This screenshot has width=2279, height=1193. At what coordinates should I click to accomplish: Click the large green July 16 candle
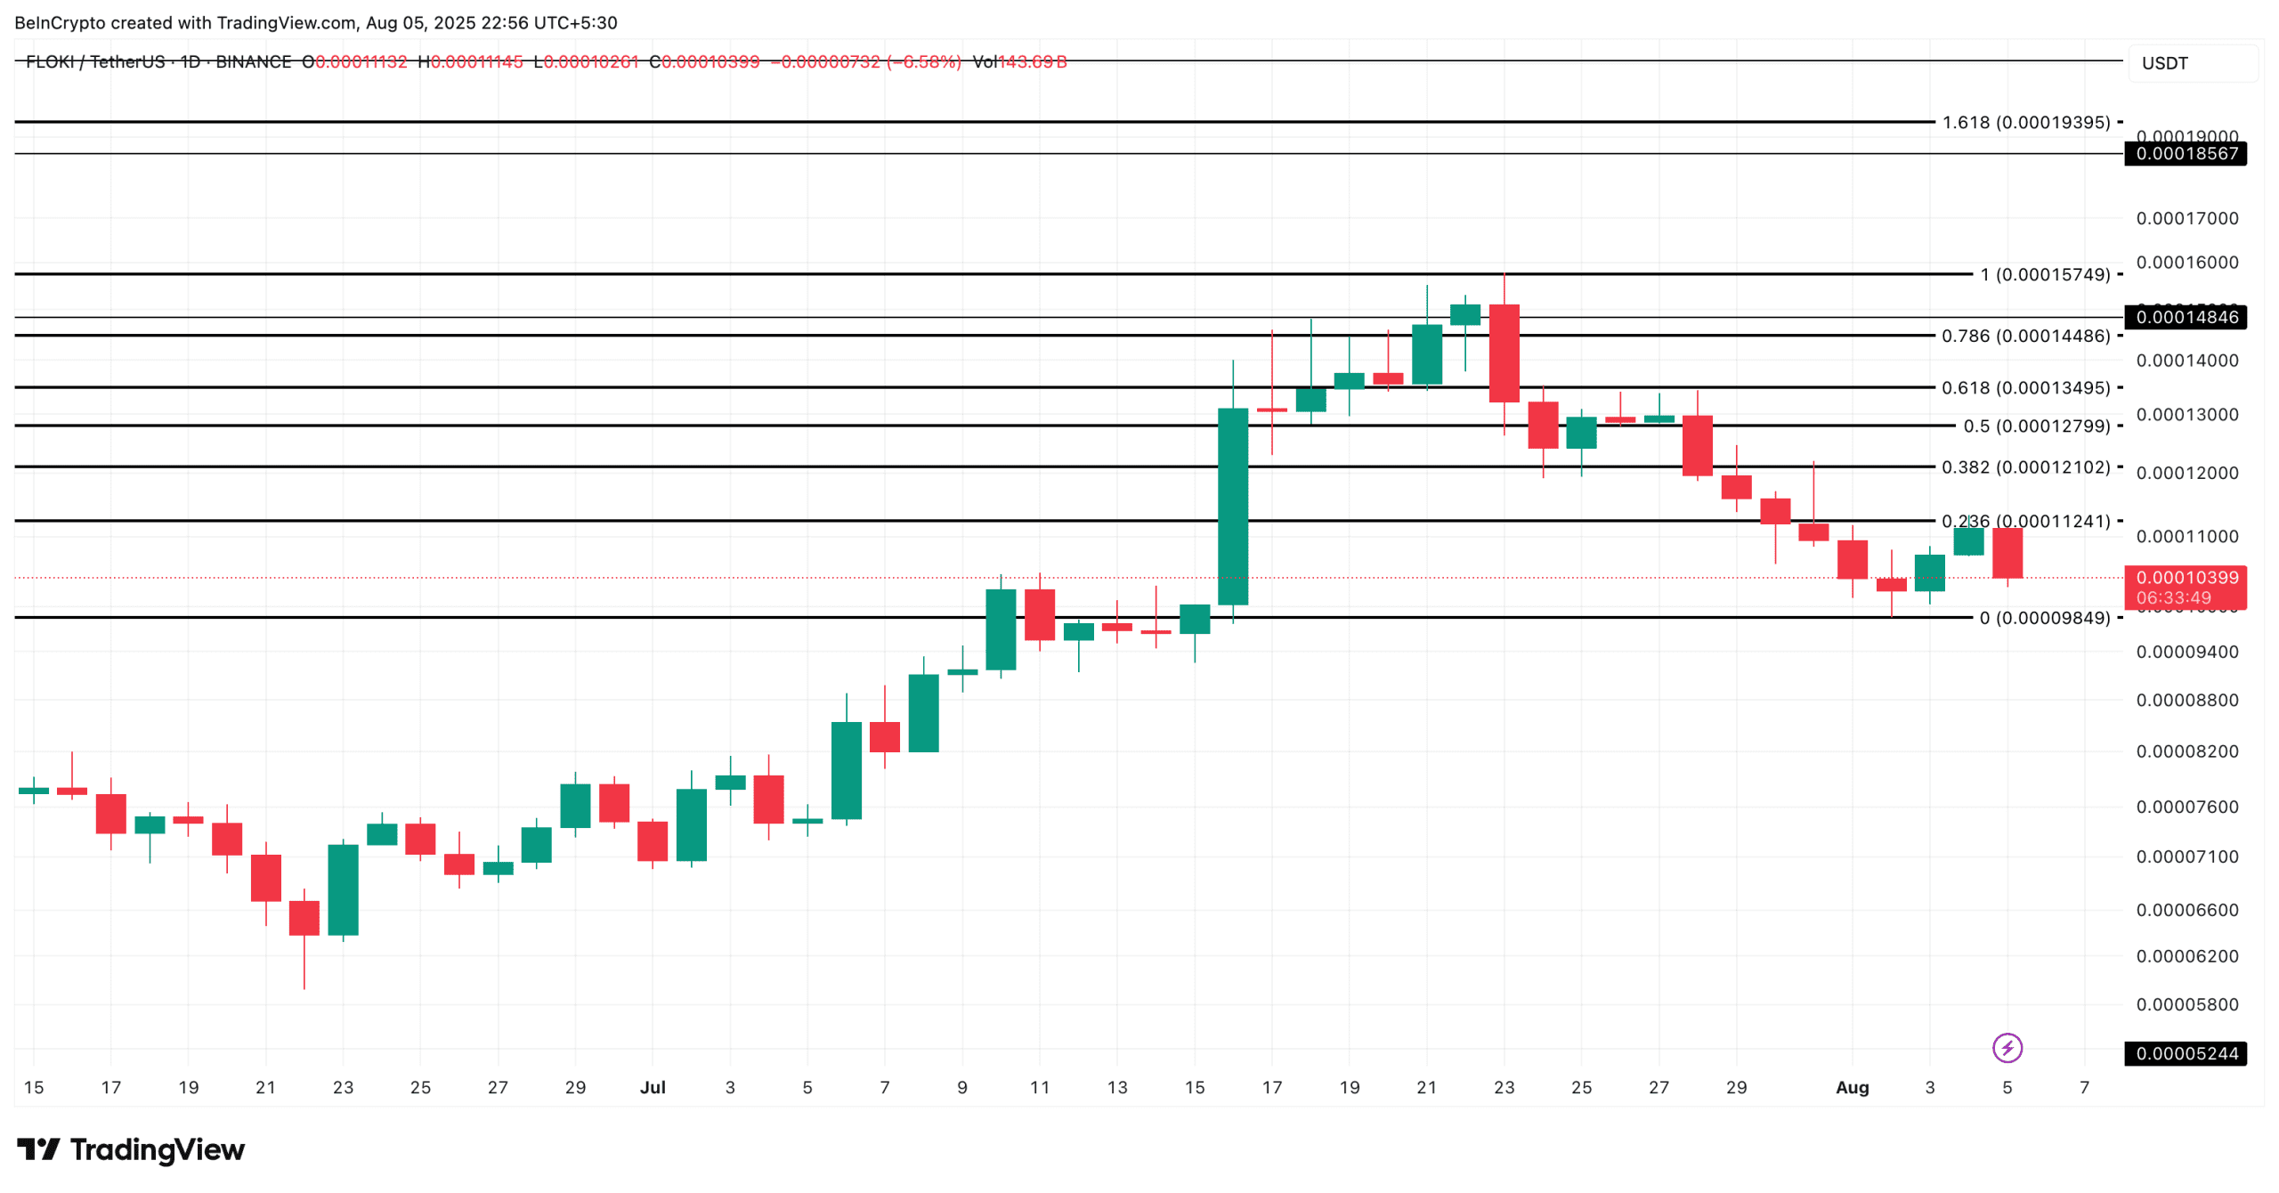point(1232,506)
